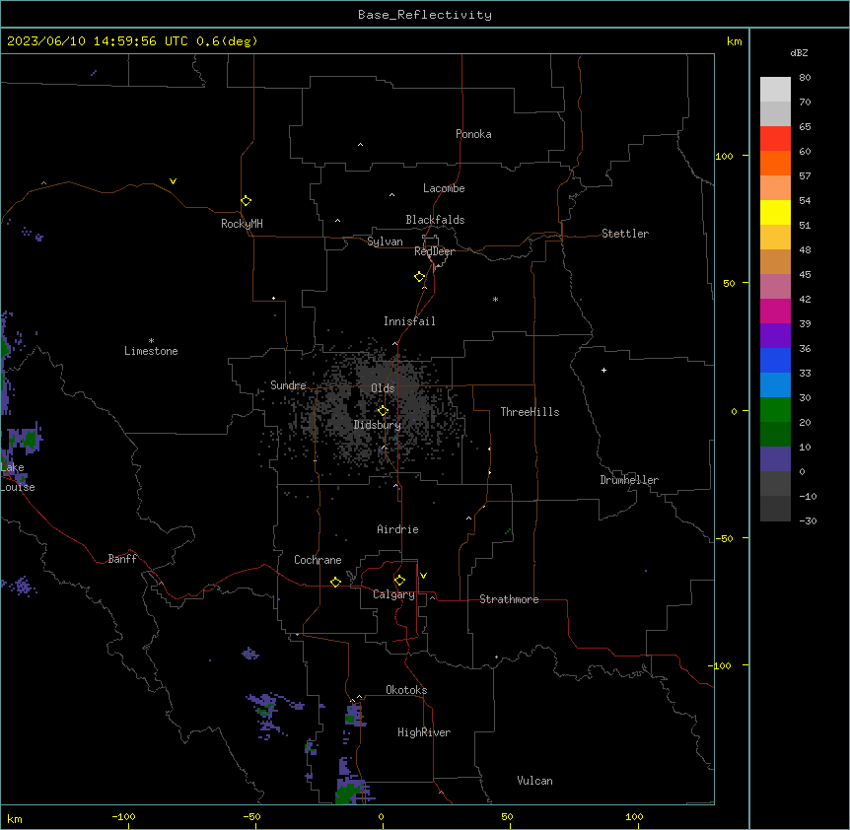The height and width of the screenshot is (830, 850).
Task: Click the RedDeer label
Action: pyautogui.click(x=434, y=251)
